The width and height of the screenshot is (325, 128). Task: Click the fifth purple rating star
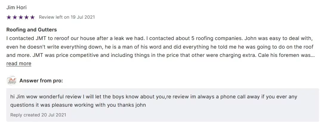point(32,17)
